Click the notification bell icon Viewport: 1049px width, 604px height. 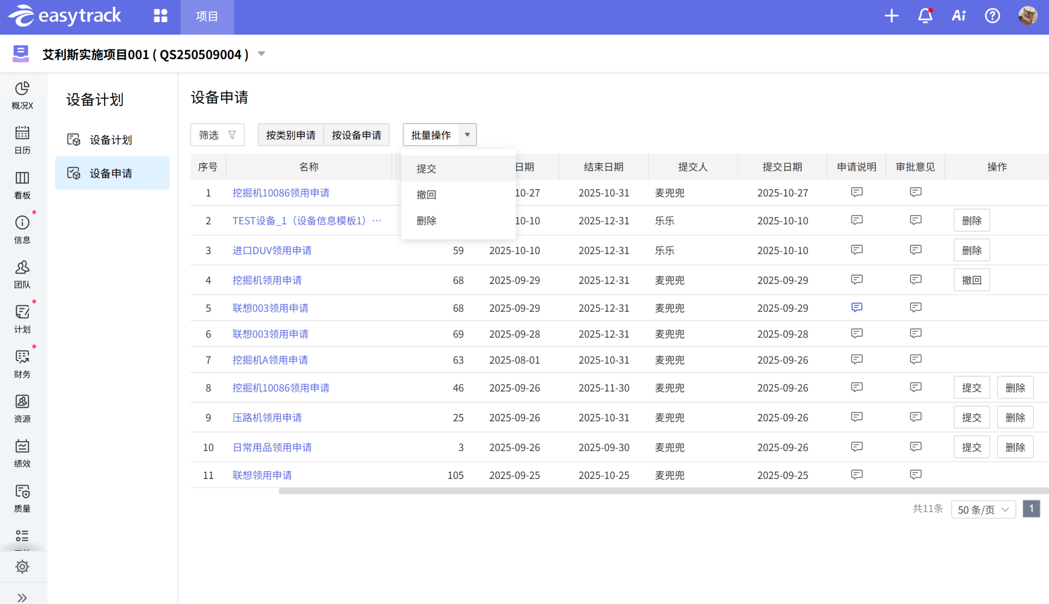click(925, 16)
